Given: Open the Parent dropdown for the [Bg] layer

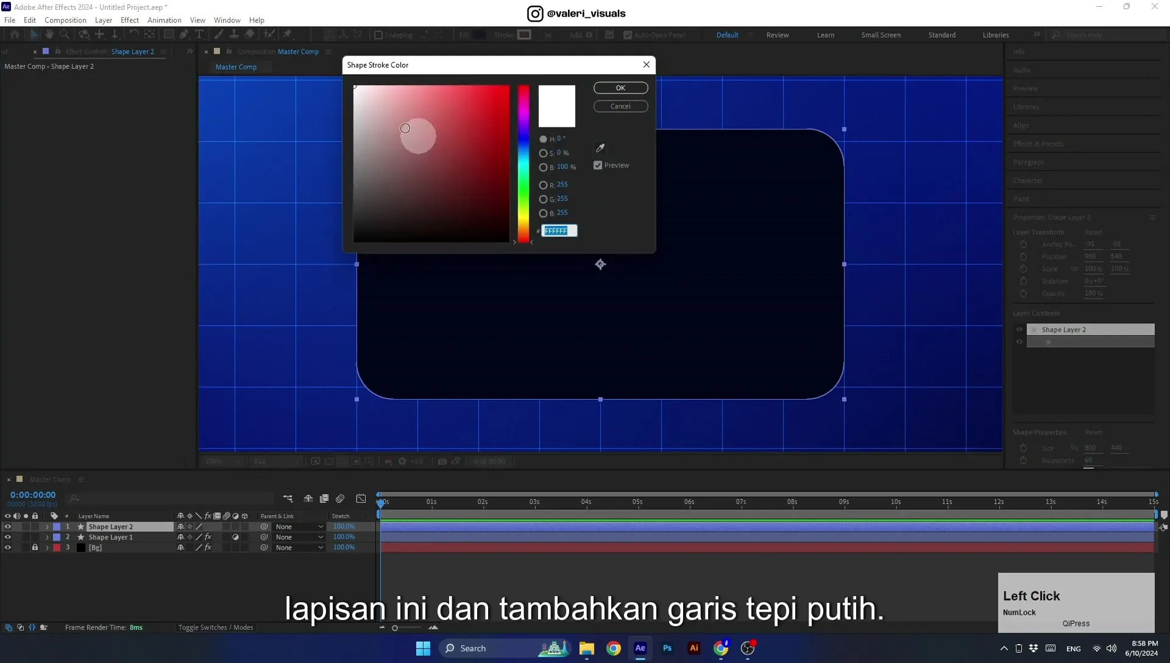Looking at the screenshot, I should point(299,548).
